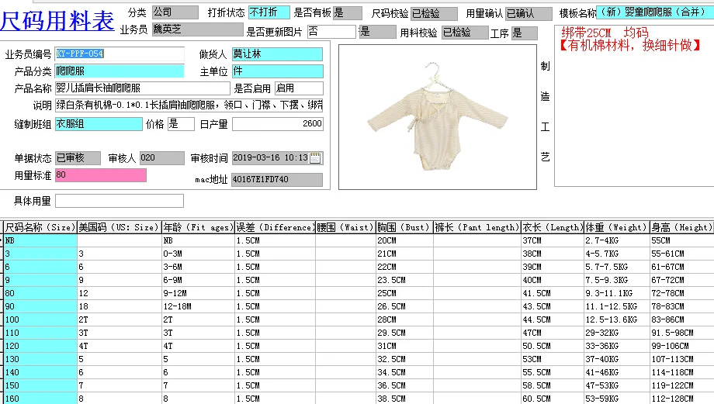Viewport: 714px width, 404px height.
Task: Click length cell 60.5CM
Action: (x=553, y=399)
